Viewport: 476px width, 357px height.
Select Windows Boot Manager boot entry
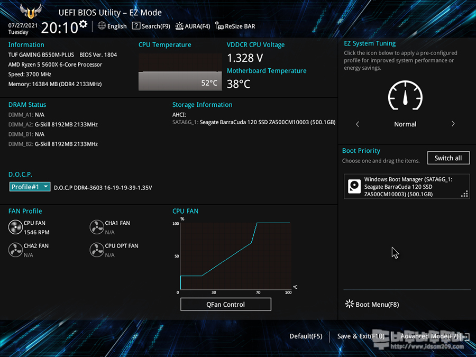click(x=407, y=186)
